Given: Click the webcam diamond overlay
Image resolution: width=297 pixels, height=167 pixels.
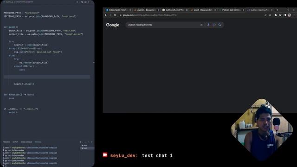Looking at the screenshot, I should [262, 130].
